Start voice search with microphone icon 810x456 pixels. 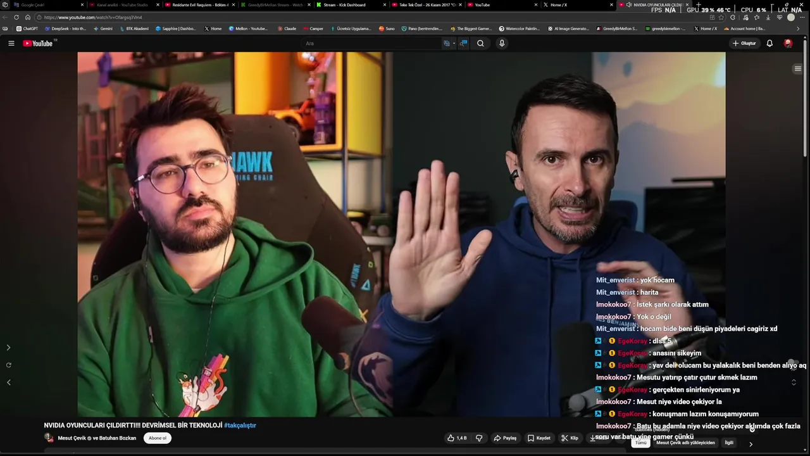pyautogui.click(x=502, y=43)
